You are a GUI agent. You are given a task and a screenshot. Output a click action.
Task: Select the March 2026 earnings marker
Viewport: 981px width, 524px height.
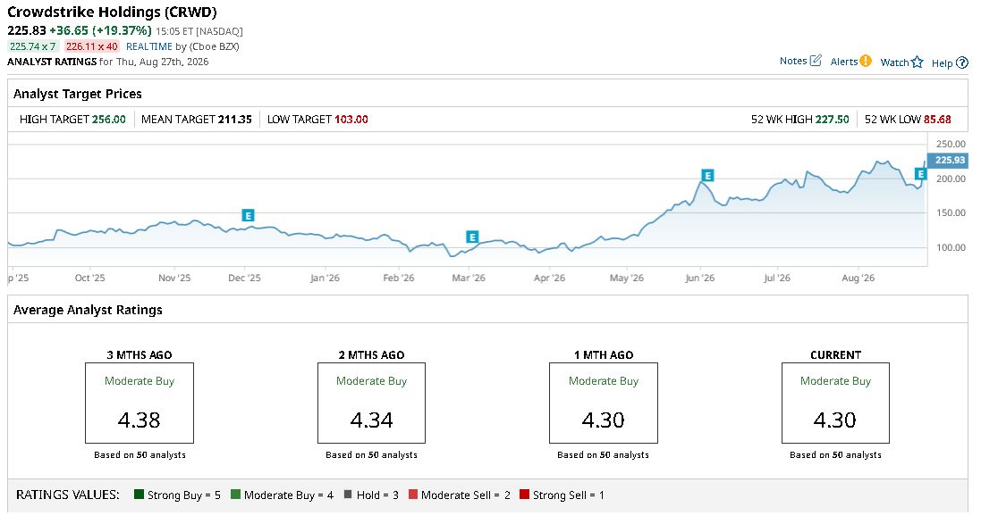point(472,237)
